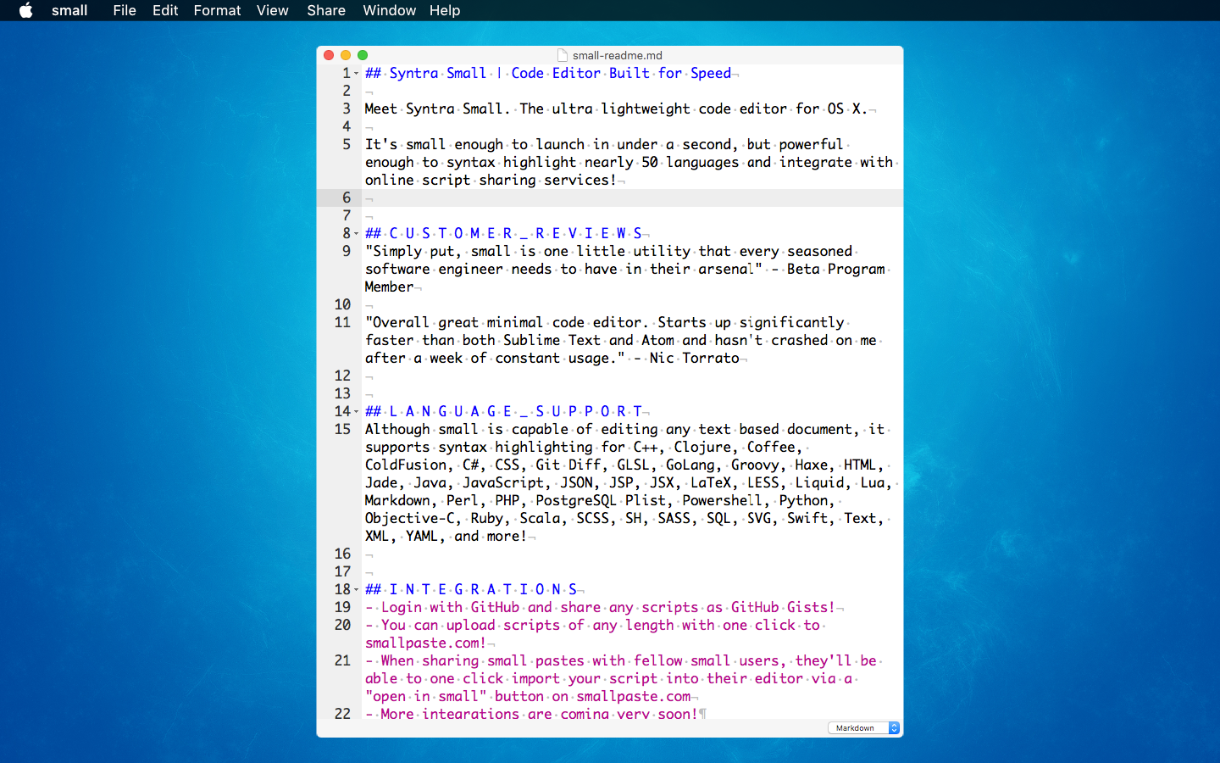This screenshot has height=763, width=1220.
Task: Open the Edit menu
Action: [x=165, y=10]
